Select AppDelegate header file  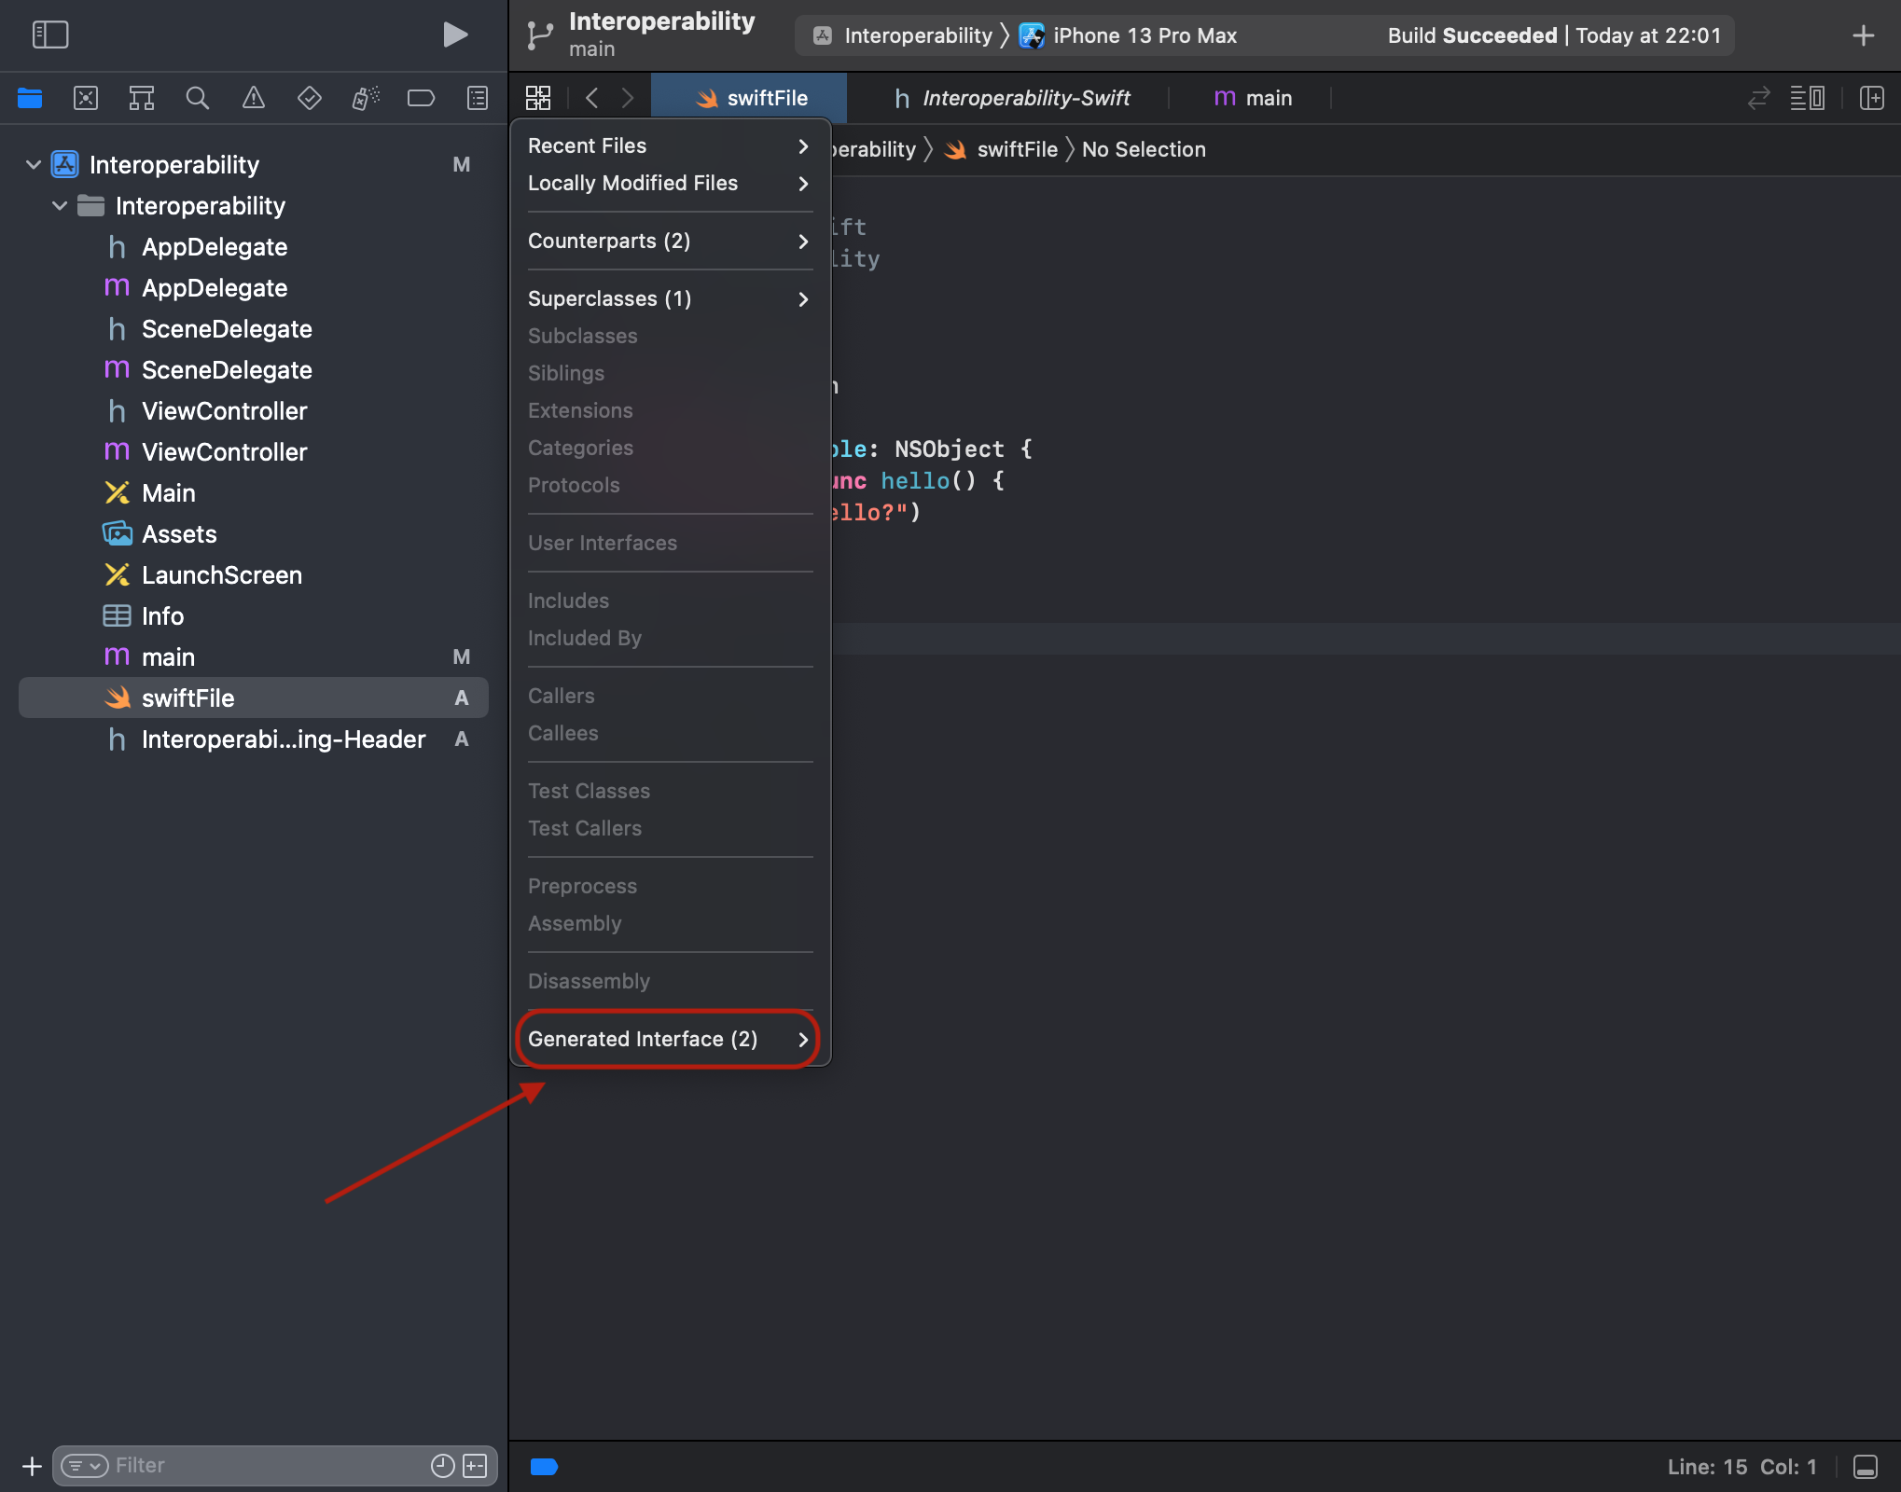254,247
